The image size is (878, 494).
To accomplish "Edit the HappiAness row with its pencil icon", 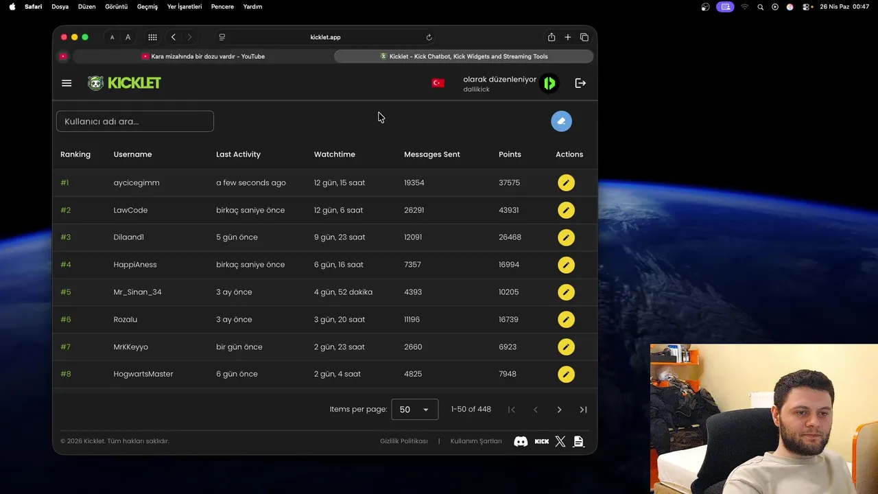I will (566, 265).
